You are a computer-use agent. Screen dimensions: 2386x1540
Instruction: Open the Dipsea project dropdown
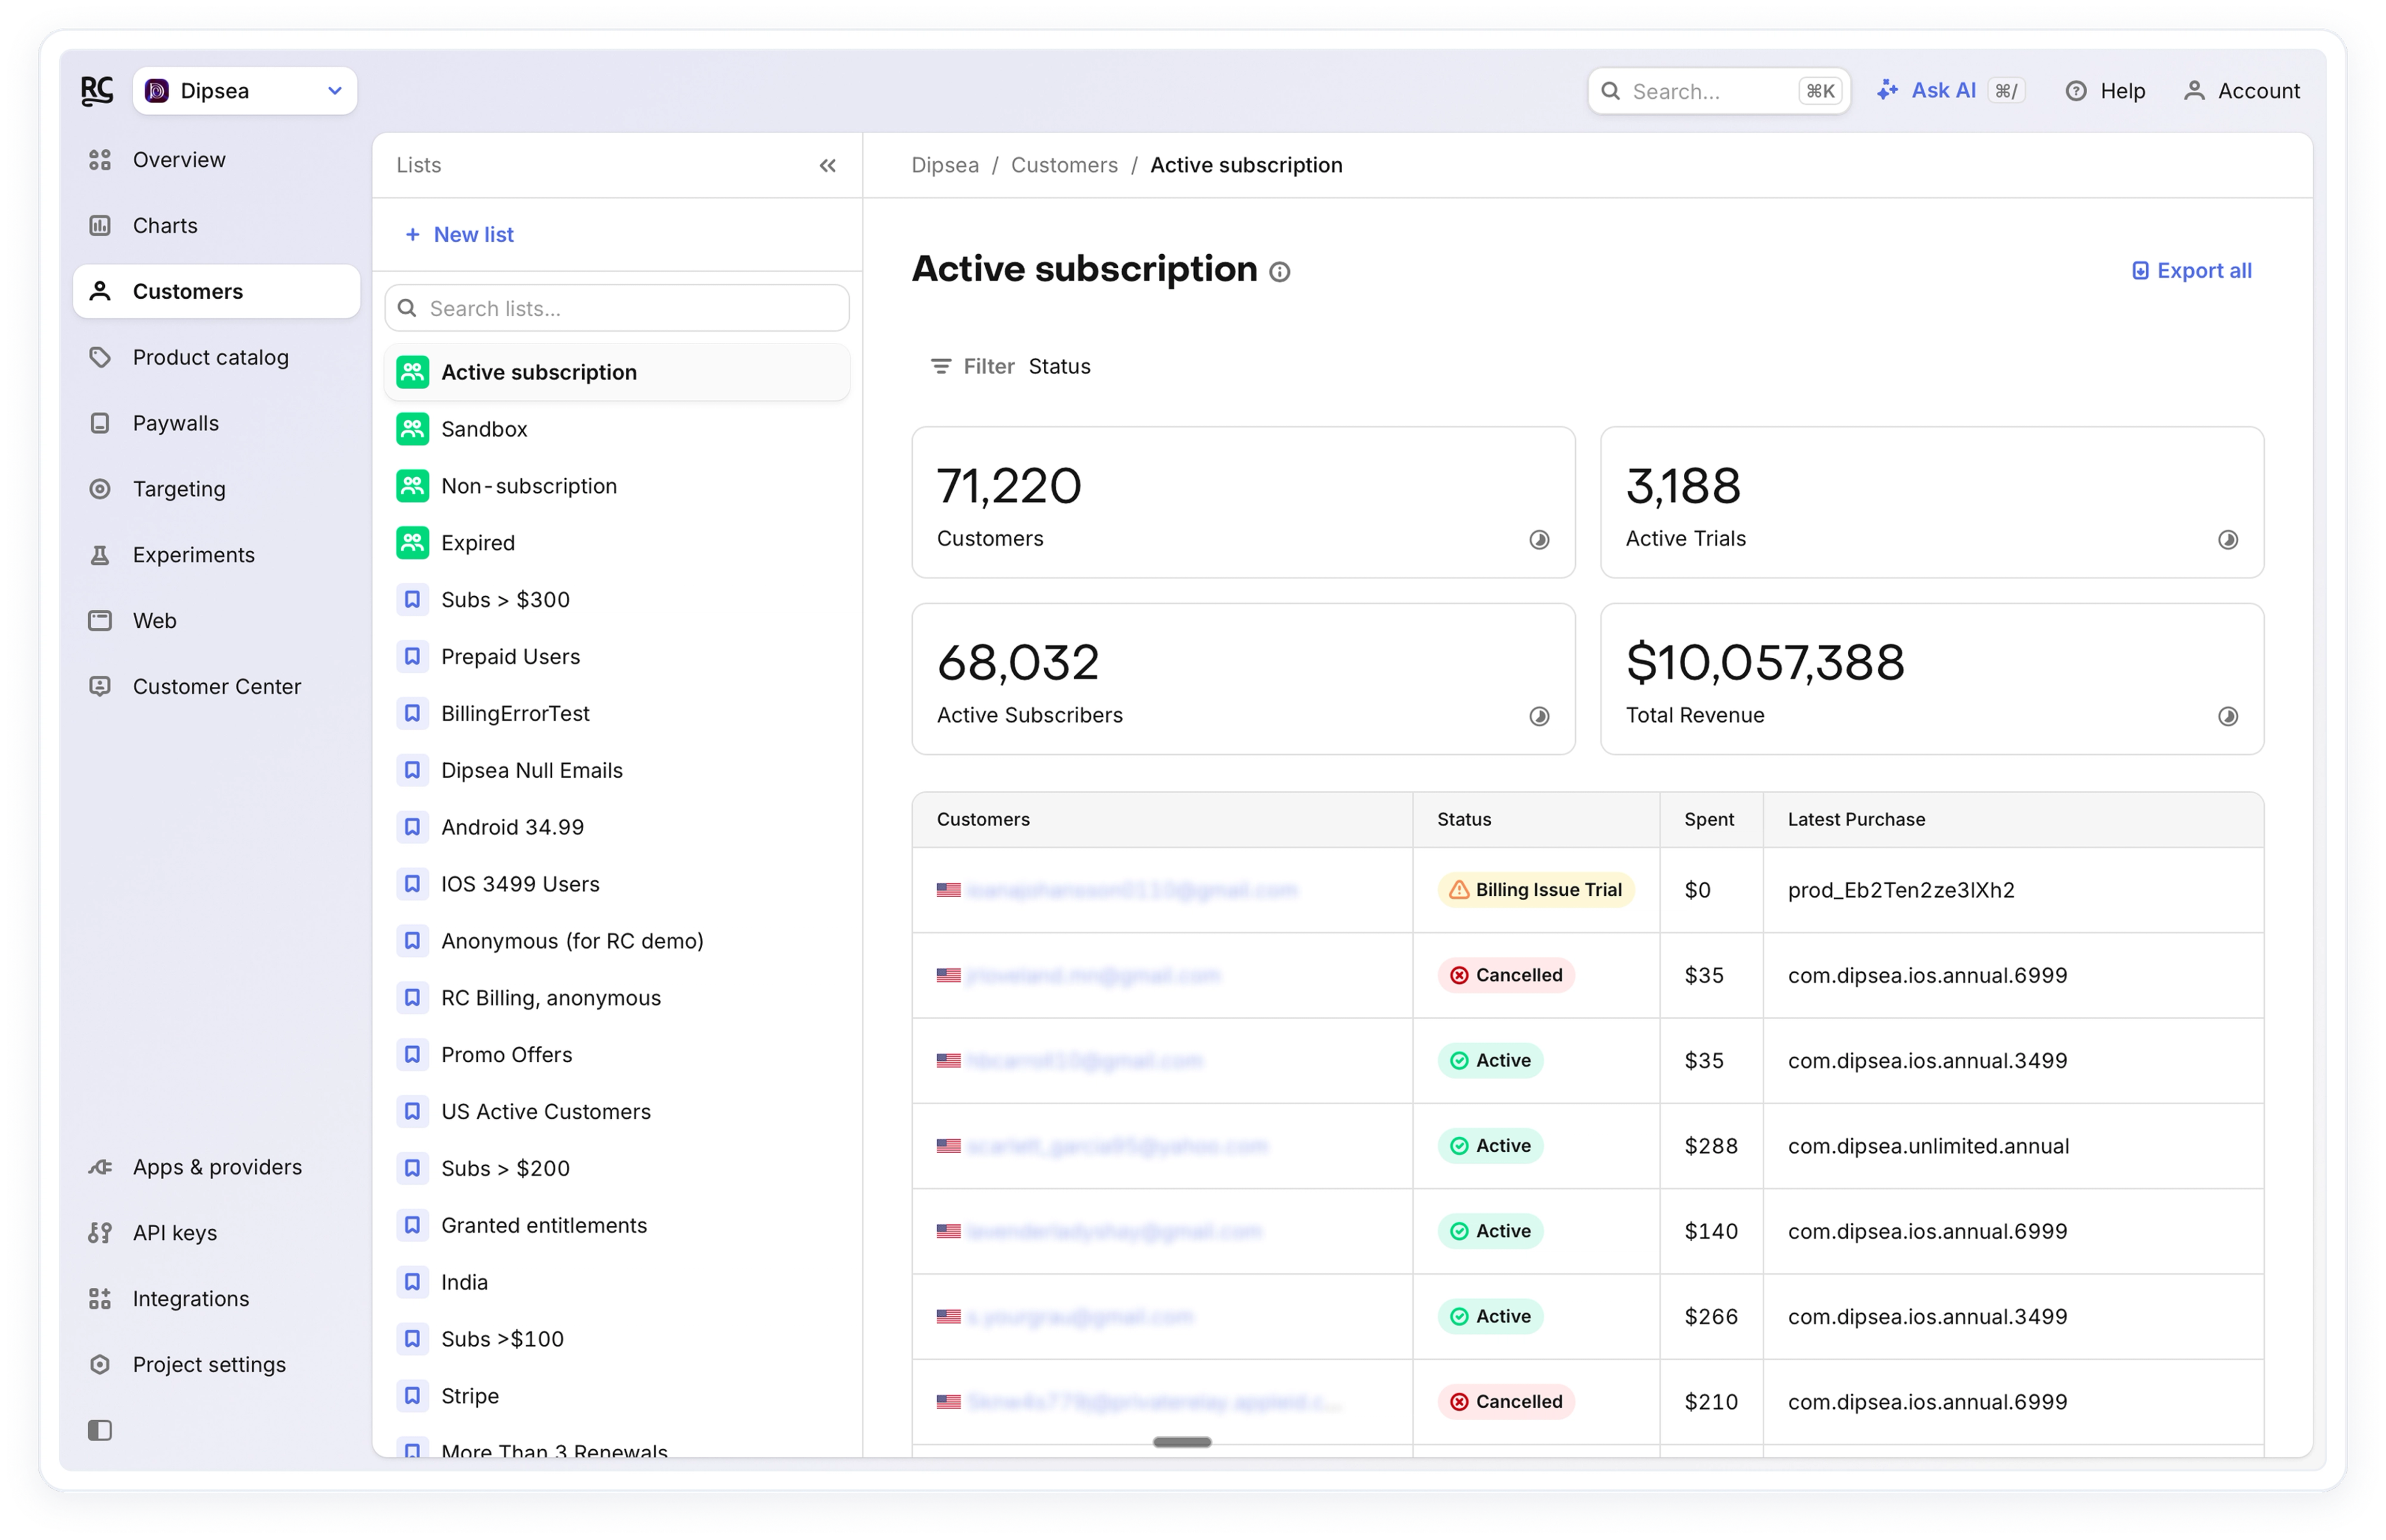click(245, 91)
